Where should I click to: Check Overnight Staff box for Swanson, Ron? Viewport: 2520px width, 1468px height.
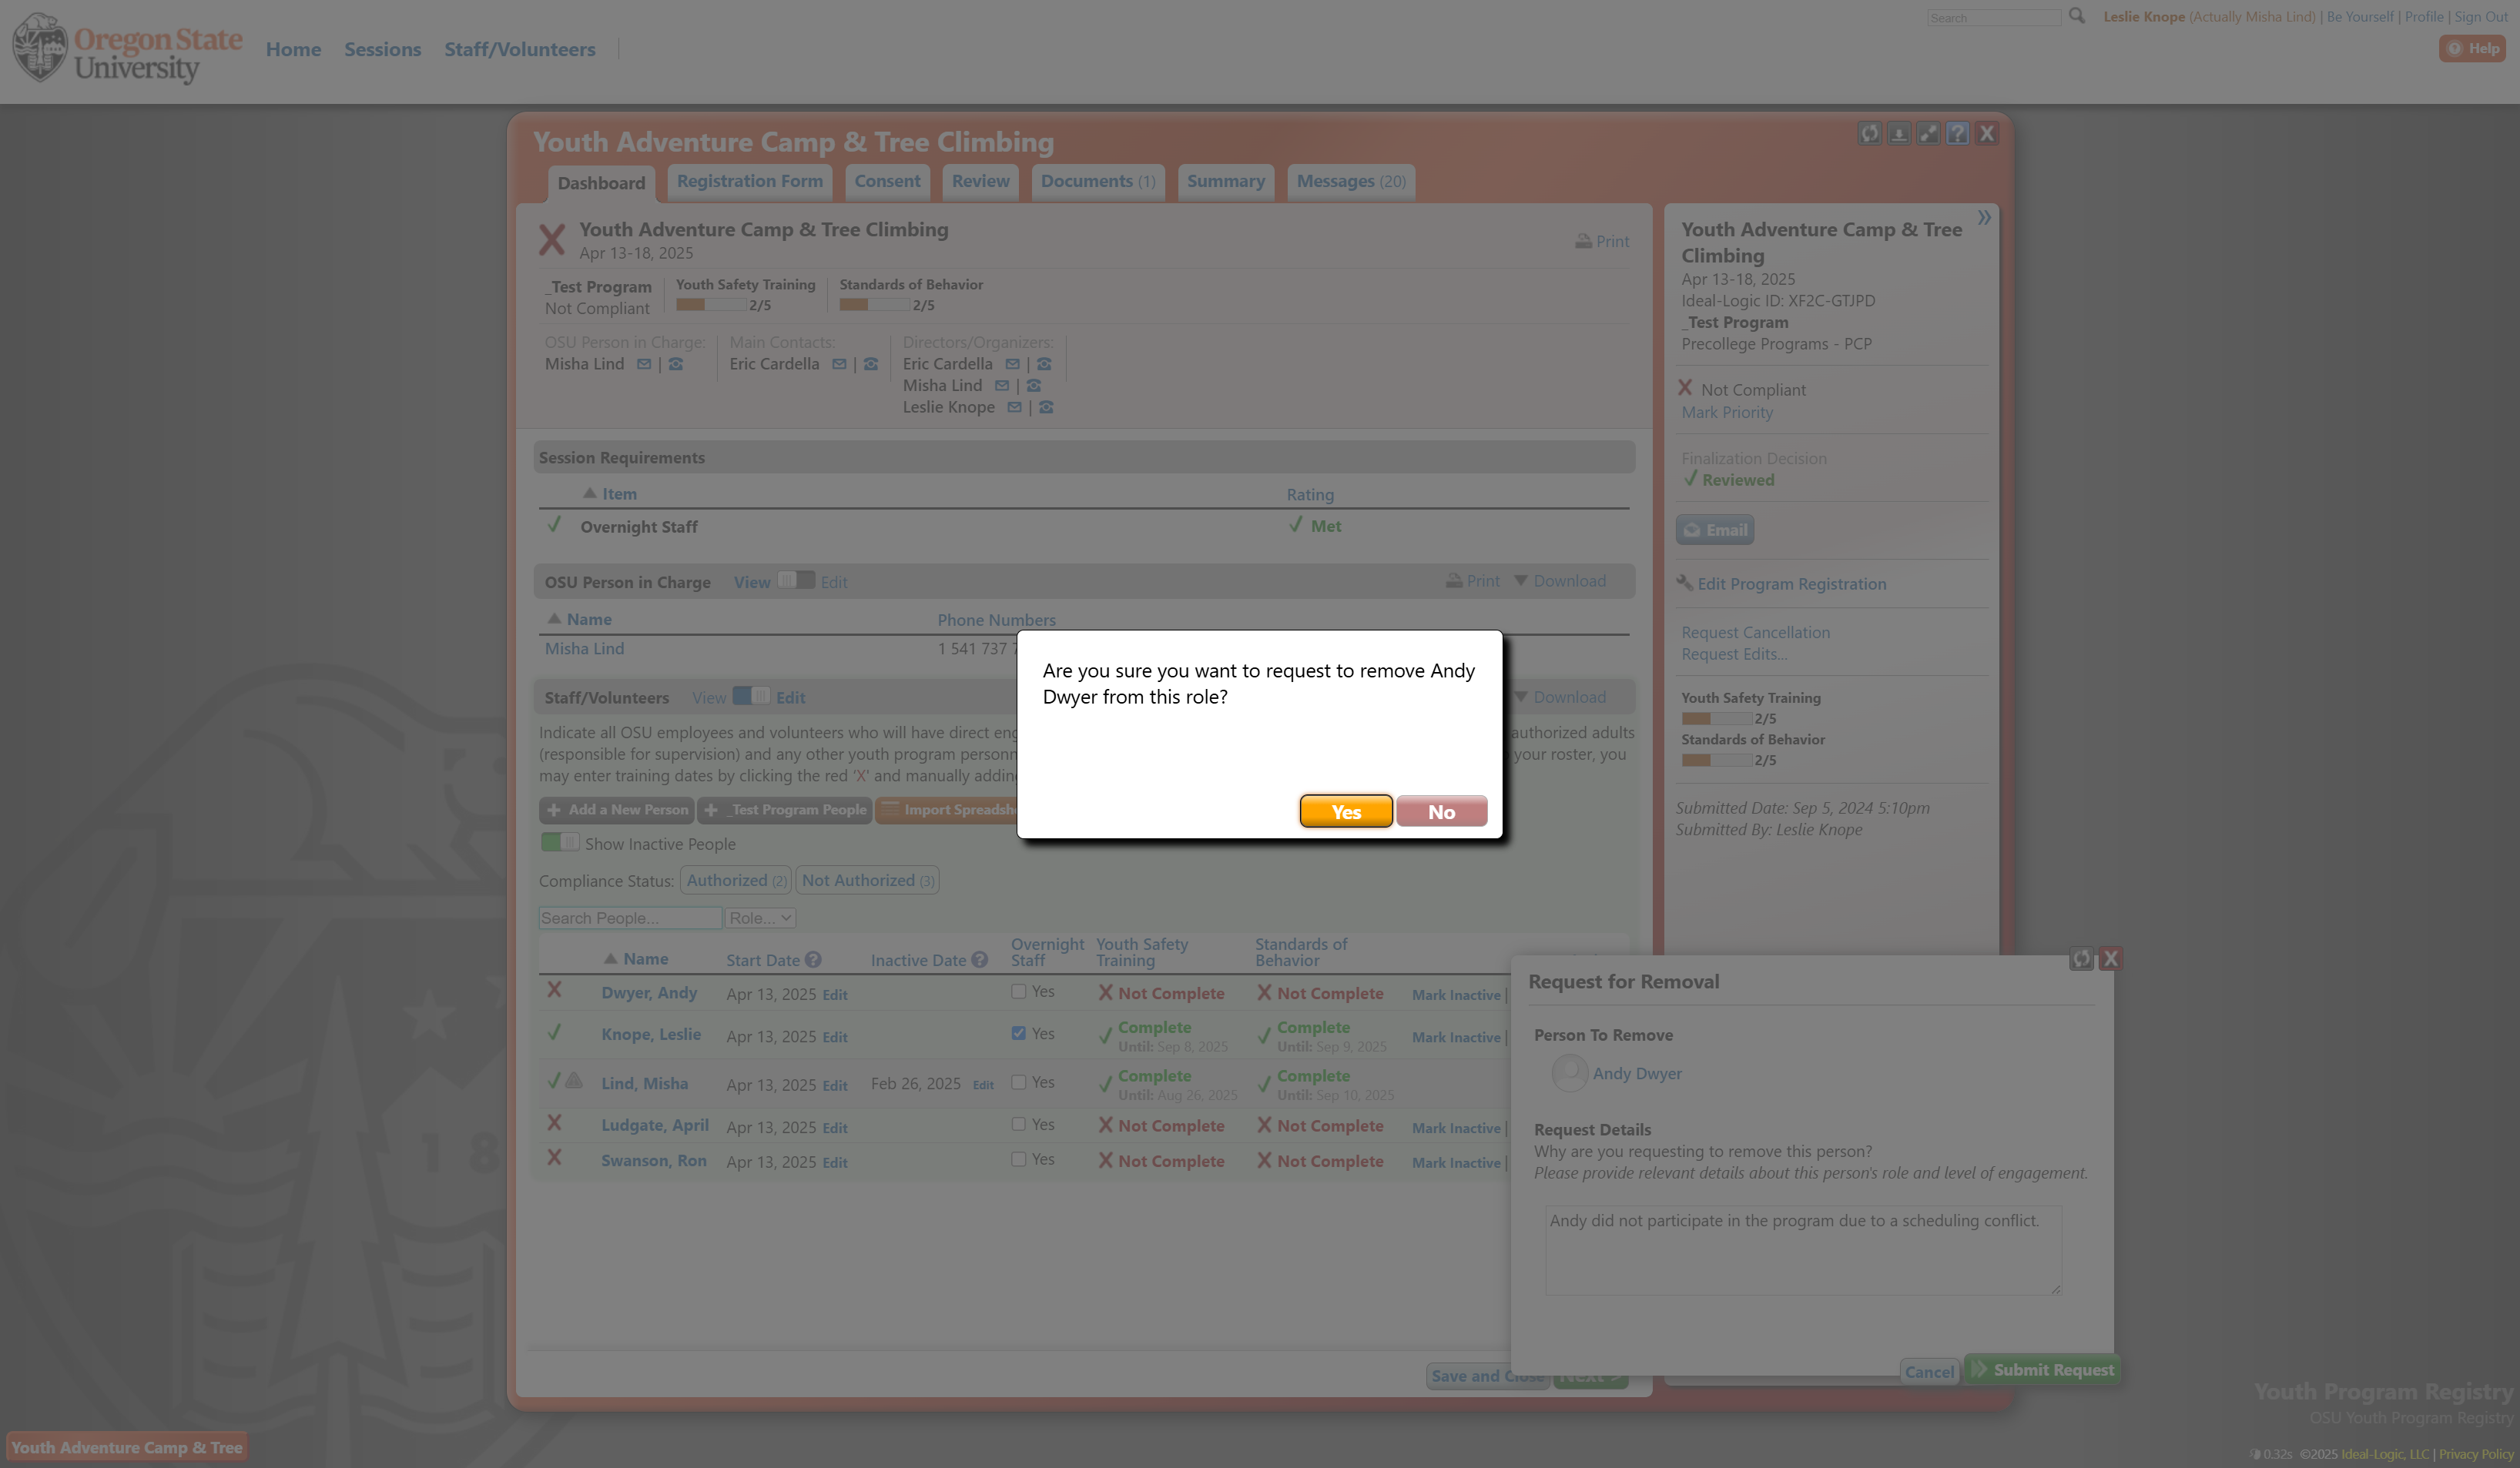(x=1018, y=1159)
